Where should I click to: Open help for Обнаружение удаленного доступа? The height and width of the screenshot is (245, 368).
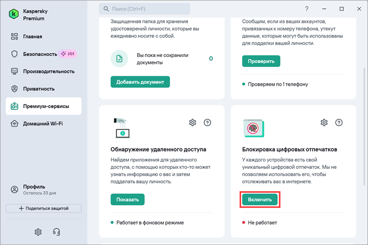pos(207,122)
